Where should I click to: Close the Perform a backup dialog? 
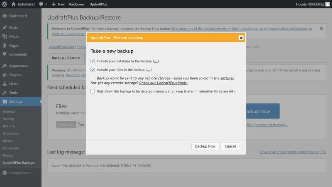[241, 38]
